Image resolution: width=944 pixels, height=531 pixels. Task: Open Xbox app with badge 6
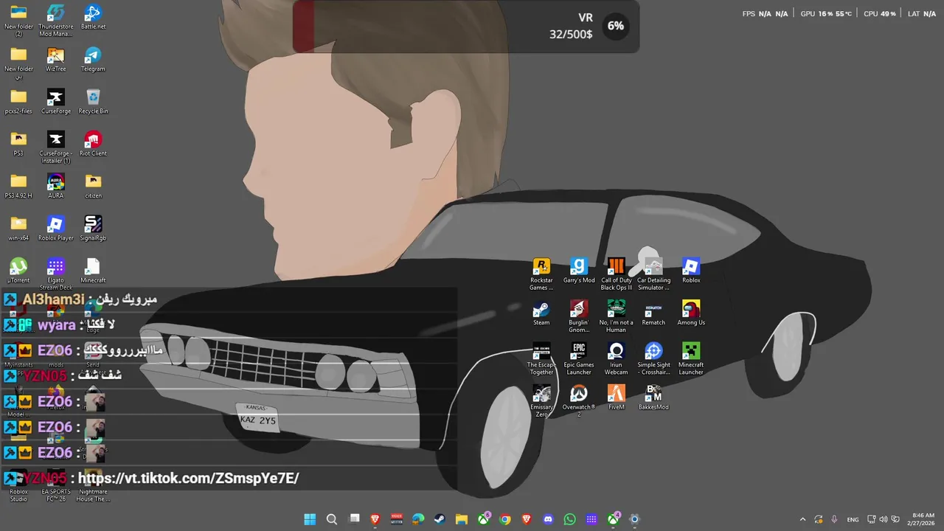tap(484, 519)
